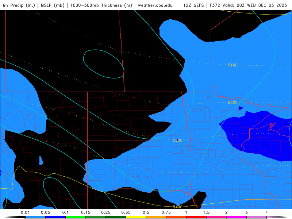Click the 0.05 legend value
The height and width of the screenshot is (219, 292).
[x=45, y=212]
